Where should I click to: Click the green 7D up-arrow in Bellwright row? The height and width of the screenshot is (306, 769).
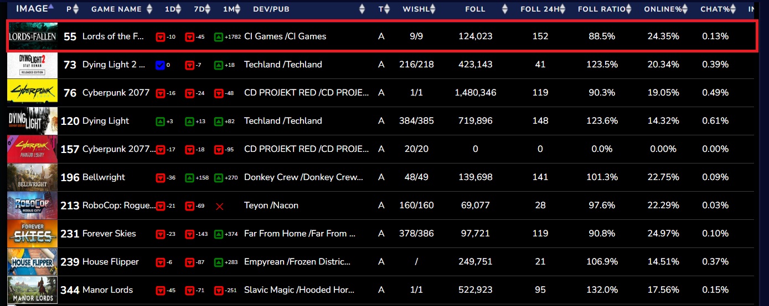(x=189, y=178)
